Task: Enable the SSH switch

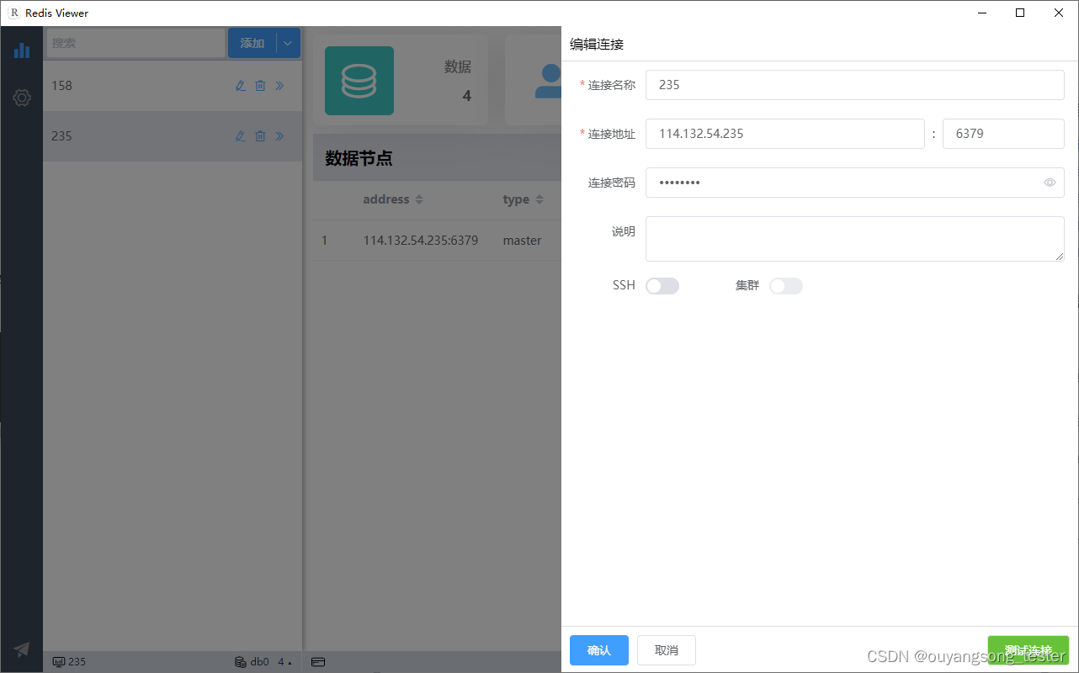Action: pos(662,286)
